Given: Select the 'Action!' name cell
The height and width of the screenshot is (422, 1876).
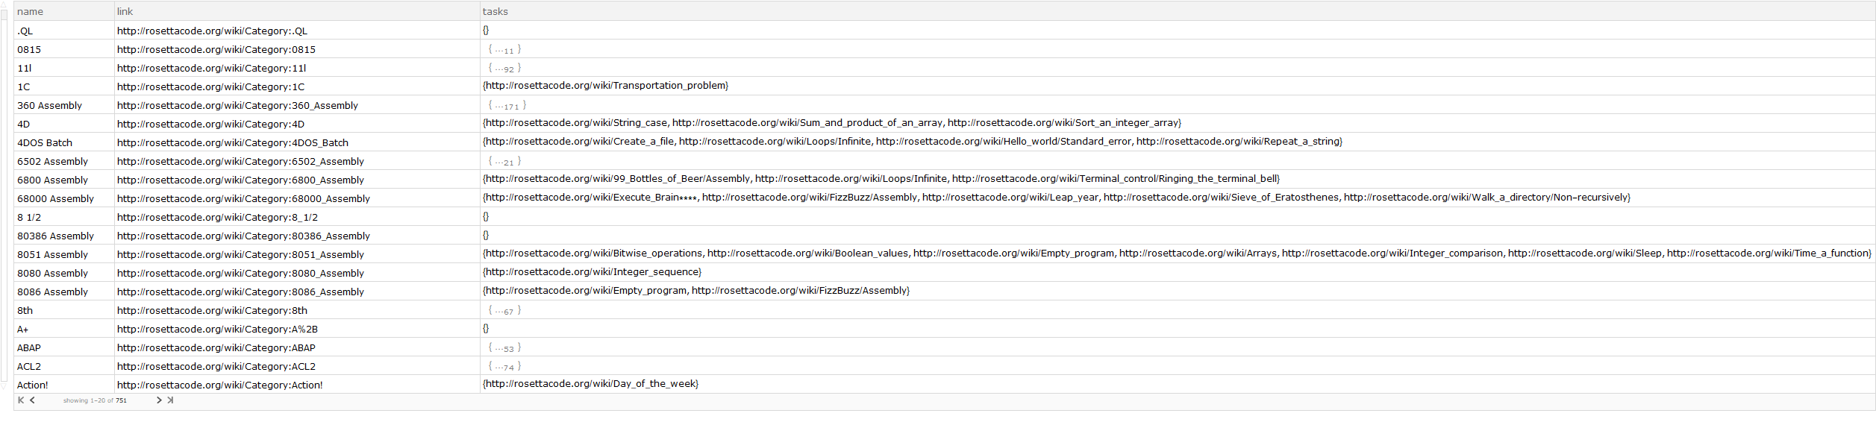Looking at the screenshot, I should point(64,385).
